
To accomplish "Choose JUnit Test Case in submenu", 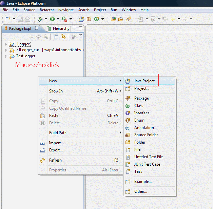I will [x=150, y=164].
